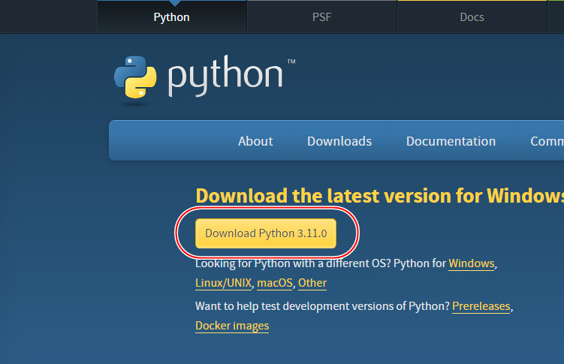
Task: Open the Docker images link
Action: point(232,326)
